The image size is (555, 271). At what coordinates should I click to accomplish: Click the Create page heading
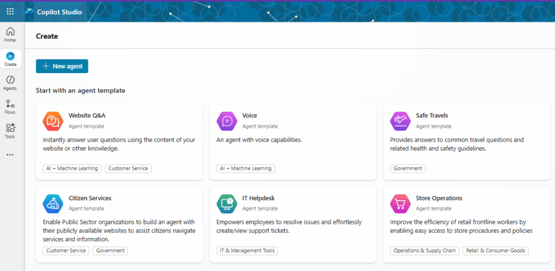click(x=47, y=36)
